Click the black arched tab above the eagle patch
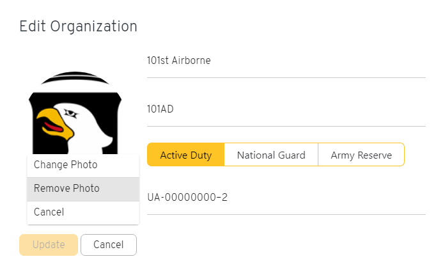 (x=75, y=78)
